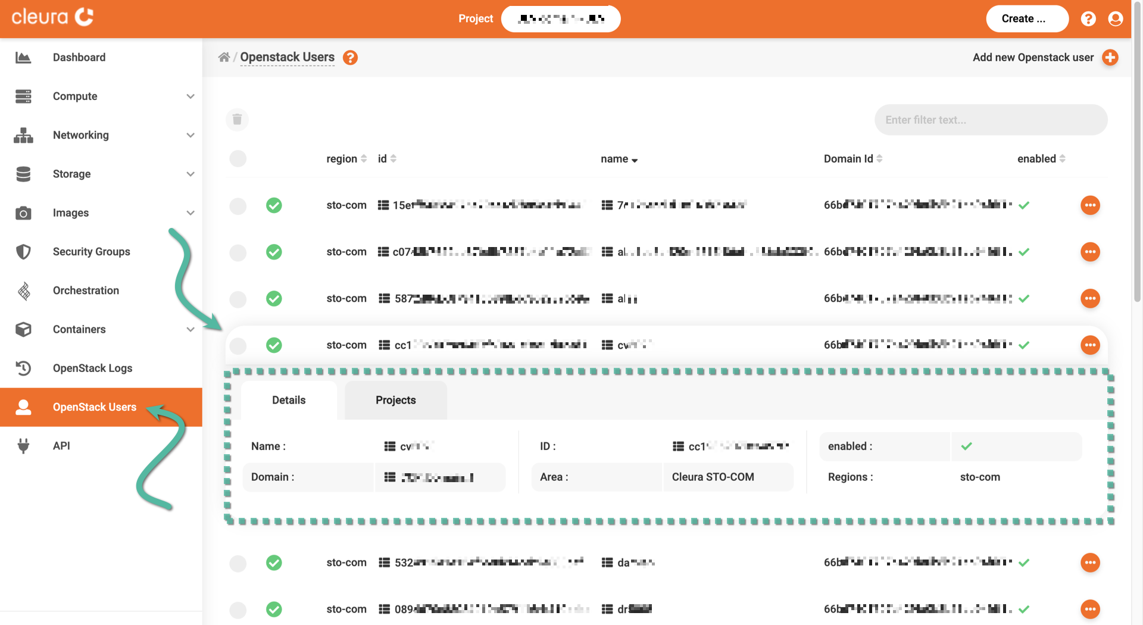The image size is (1143, 625).
Task: Open actions menu for the cc1 user row
Action: [1090, 345]
